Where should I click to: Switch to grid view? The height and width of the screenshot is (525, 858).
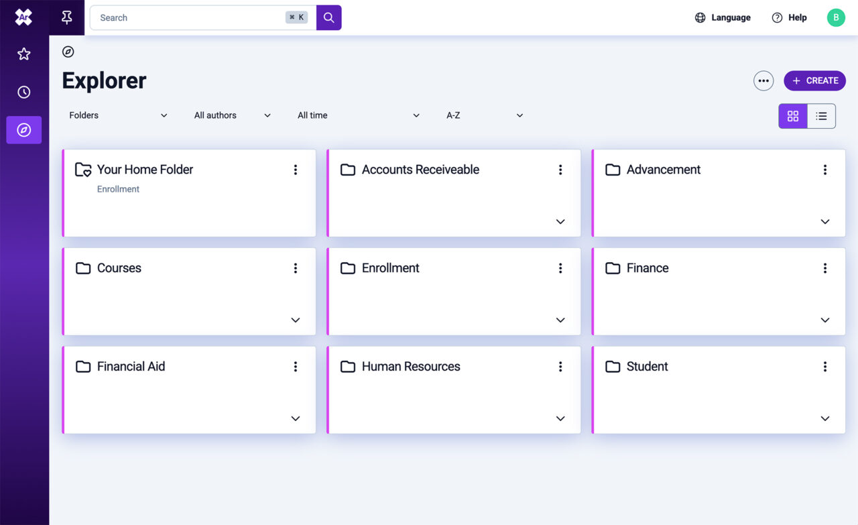792,116
